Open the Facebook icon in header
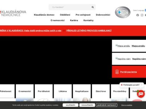 pyautogui.click(x=138, y=15)
